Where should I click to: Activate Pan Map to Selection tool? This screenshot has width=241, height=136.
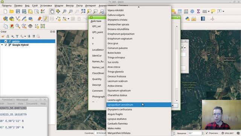click(58, 11)
